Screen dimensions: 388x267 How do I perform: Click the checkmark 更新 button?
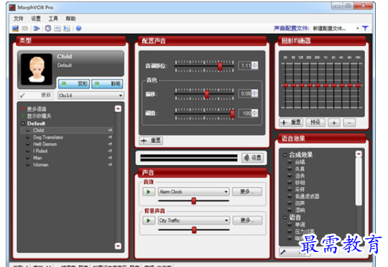[x=35, y=95]
